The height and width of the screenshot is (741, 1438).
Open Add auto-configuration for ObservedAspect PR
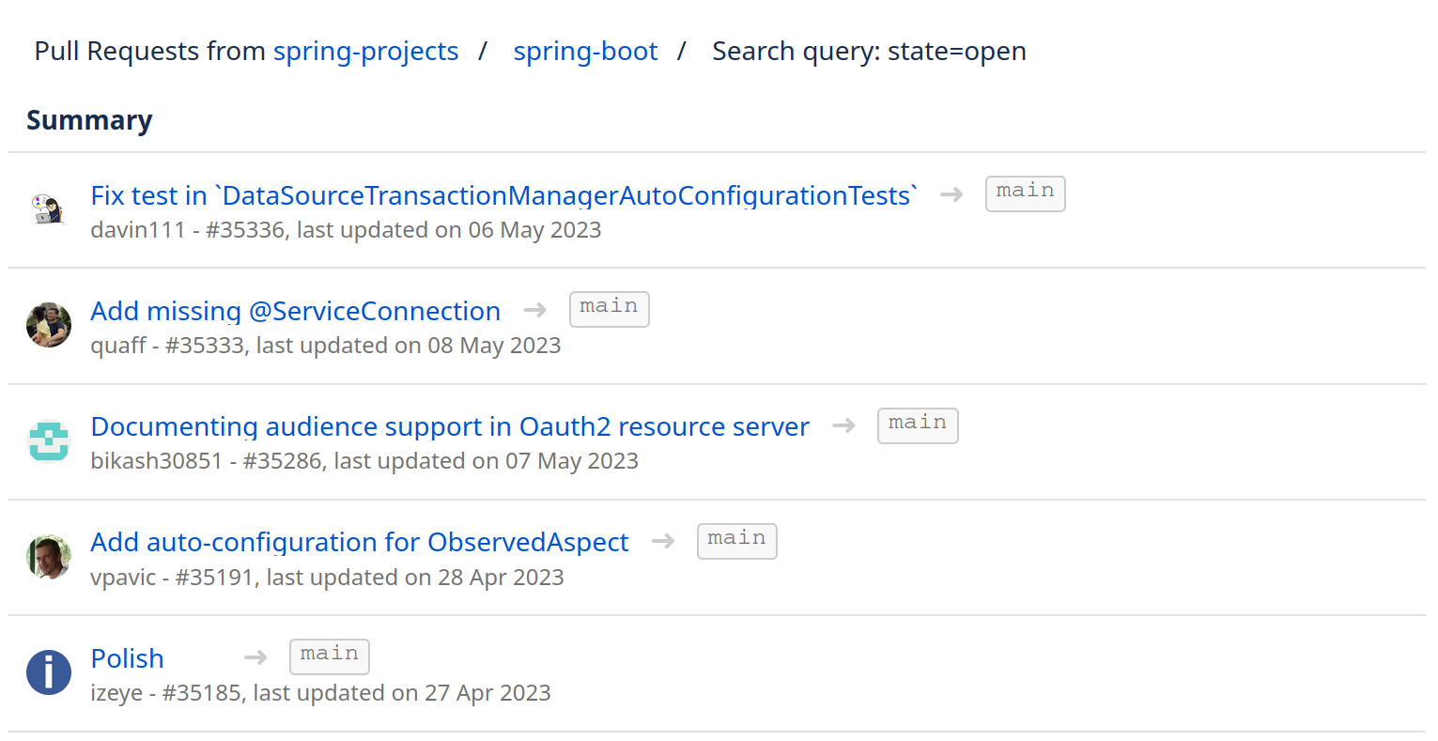coord(359,542)
